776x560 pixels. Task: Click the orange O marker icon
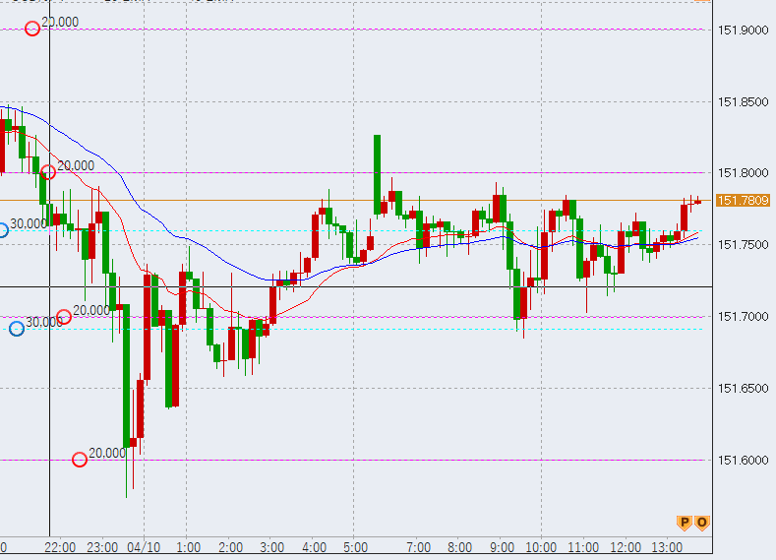coord(701,522)
